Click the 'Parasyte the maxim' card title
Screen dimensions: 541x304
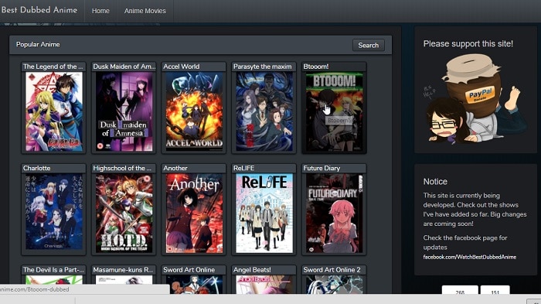[x=262, y=67]
